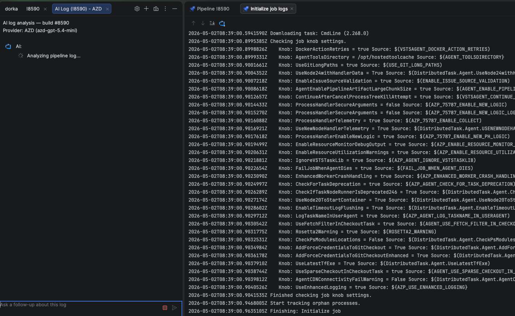Viewport: 515px width, 316px height.
Task: Click the Knob: UseSparseCheckoutInCheckoutTask line
Action: [x=352, y=271]
